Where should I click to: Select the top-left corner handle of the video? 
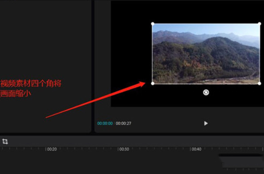pos(153,24)
